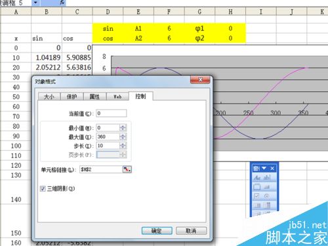Click the yellow 'sin' cell in column D
Viewport: 328px width, 246px height.
coord(108,28)
